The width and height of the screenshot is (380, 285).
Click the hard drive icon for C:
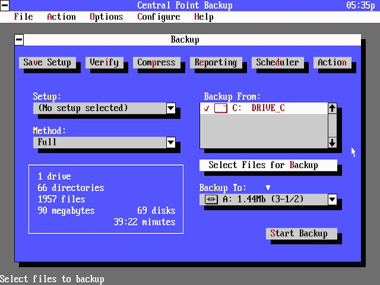[x=221, y=108]
